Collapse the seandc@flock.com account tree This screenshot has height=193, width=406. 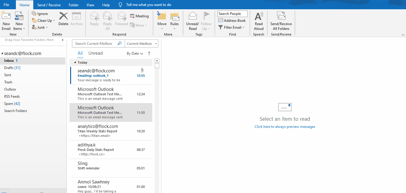click(2, 53)
